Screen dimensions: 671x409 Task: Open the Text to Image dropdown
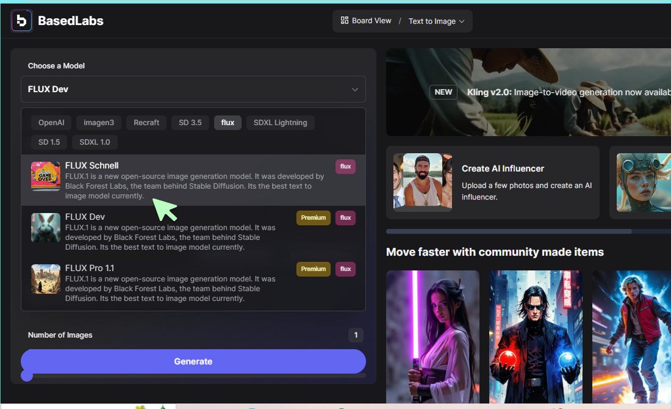pos(437,21)
